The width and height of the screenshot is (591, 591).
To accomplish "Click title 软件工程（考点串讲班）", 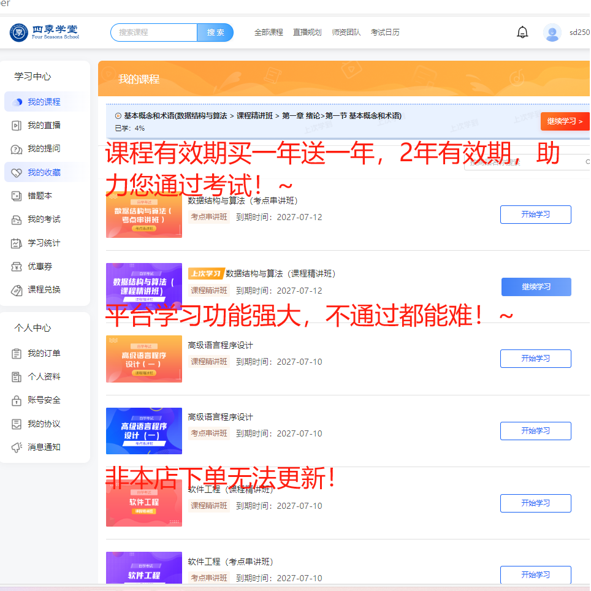I will pyautogui.click(x=231, y=562).
